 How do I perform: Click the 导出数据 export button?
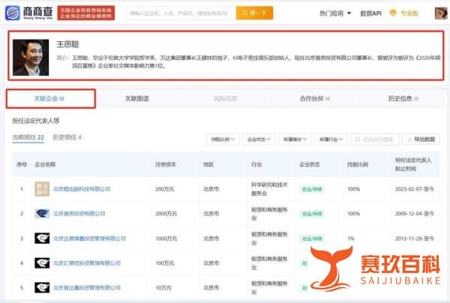[421, 139]
